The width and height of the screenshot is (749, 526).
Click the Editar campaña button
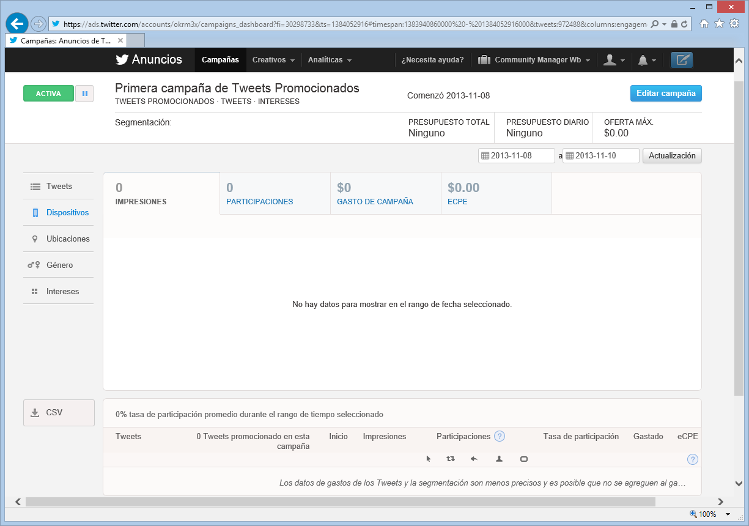point(666,94)
